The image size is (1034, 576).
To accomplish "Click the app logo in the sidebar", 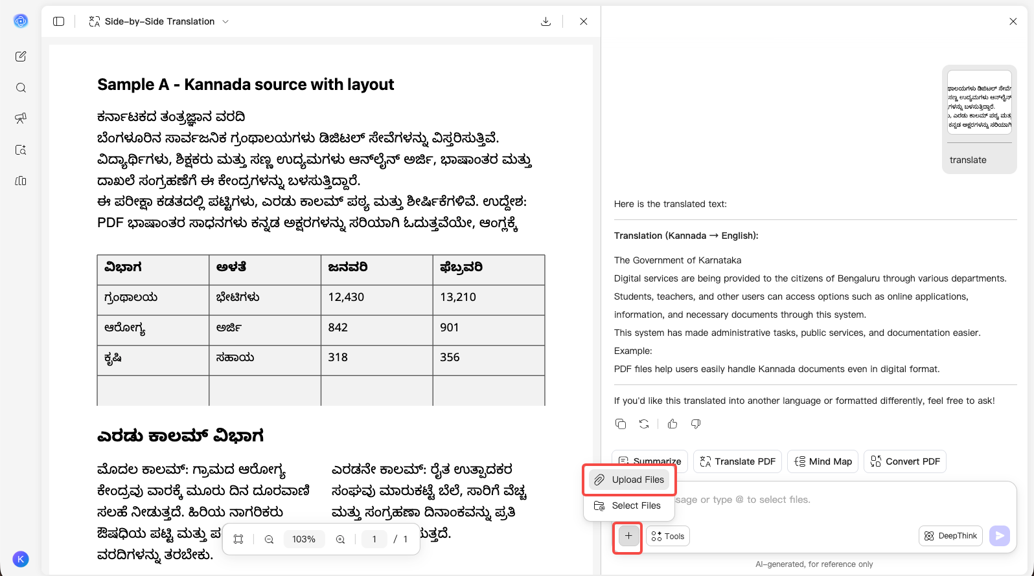I will (21, 21).
